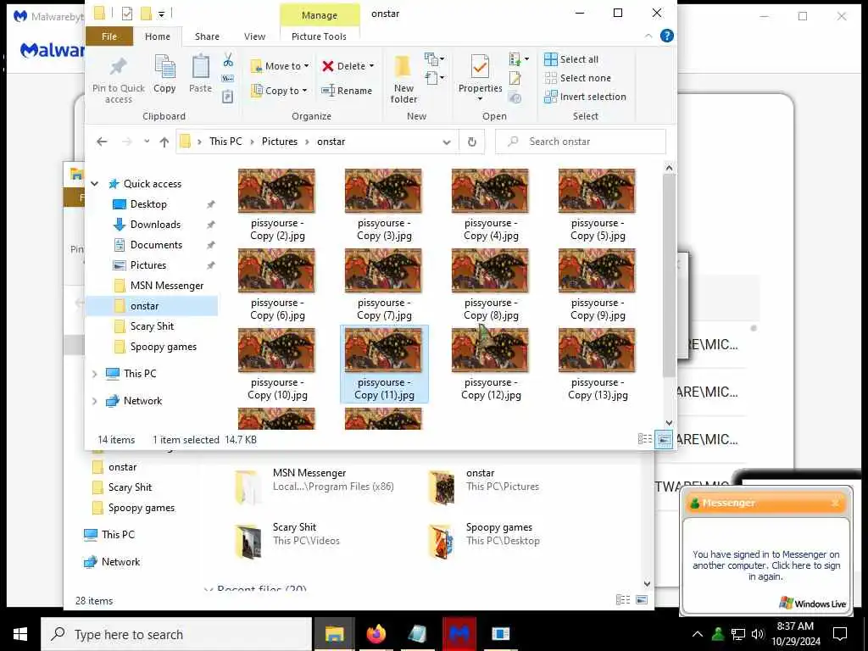Switch to the Share tab

point(207,36)
